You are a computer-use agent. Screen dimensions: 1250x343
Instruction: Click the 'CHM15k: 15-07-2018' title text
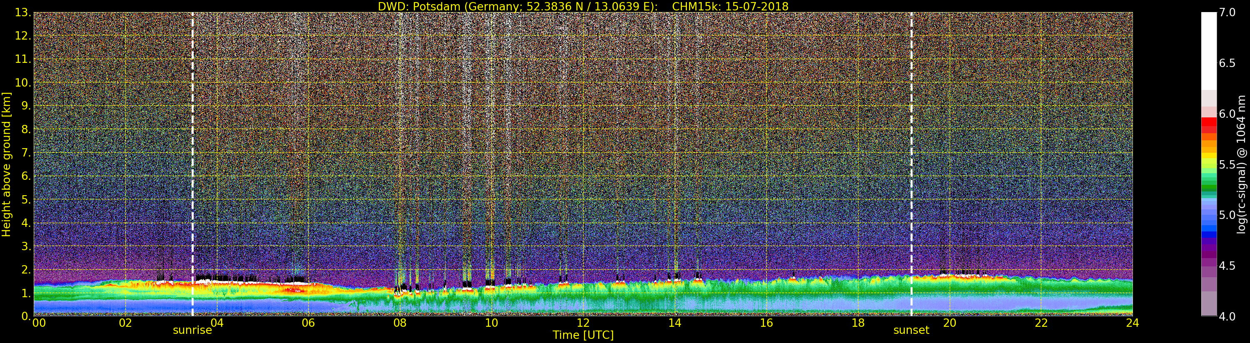point(730,6)
